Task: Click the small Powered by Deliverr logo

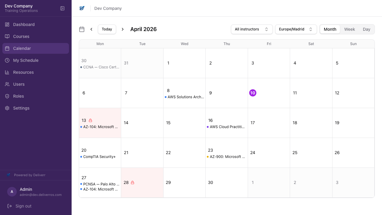Action: (9, 175)
